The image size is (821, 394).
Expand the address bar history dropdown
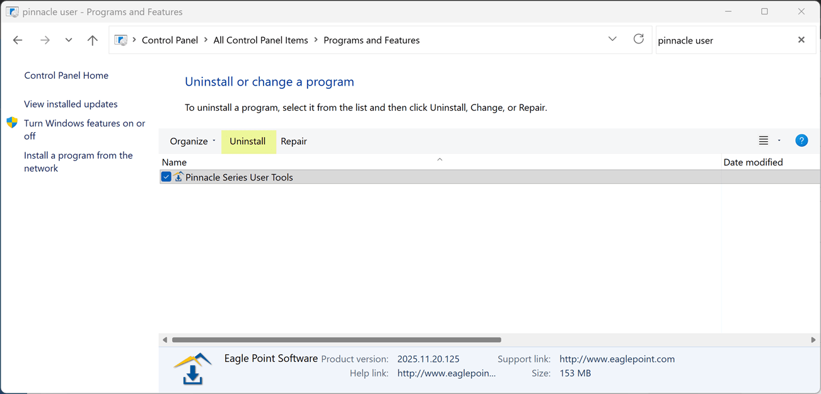tap(612, 39)
